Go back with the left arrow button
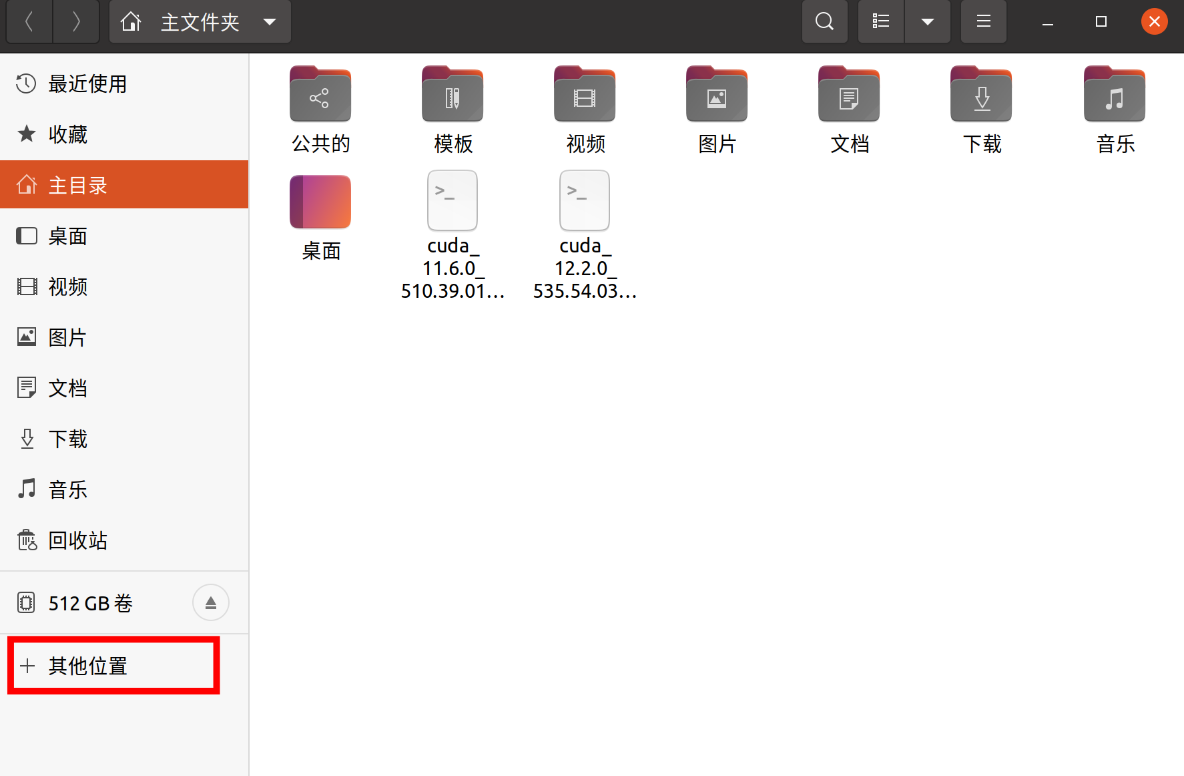 pyautogui.click(x=29, y=22)
